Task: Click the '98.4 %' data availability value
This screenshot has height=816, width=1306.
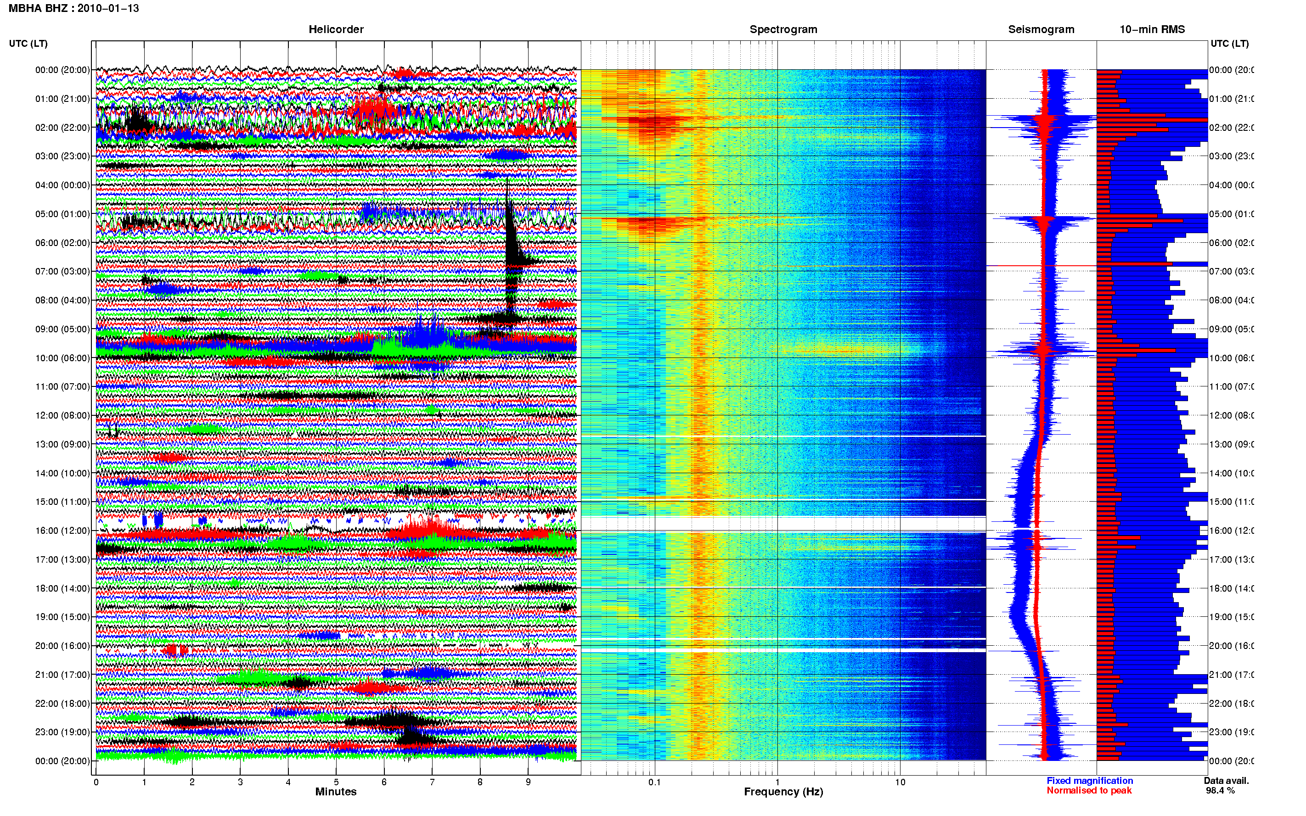Action: pyautogui.click(x=1220, y=790)
